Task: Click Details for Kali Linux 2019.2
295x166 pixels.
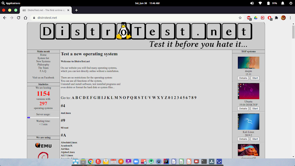Action: [243, 139]
